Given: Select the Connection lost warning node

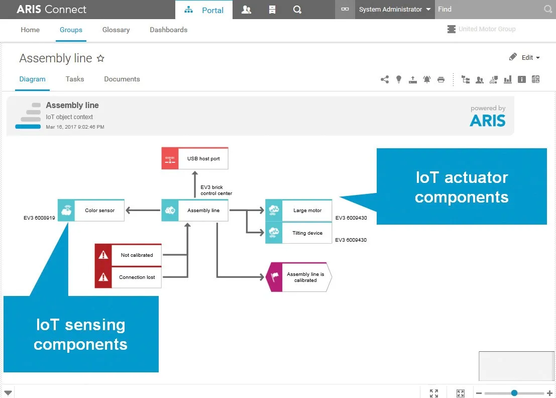Looking at the screenshot, I should coord(128,277).
